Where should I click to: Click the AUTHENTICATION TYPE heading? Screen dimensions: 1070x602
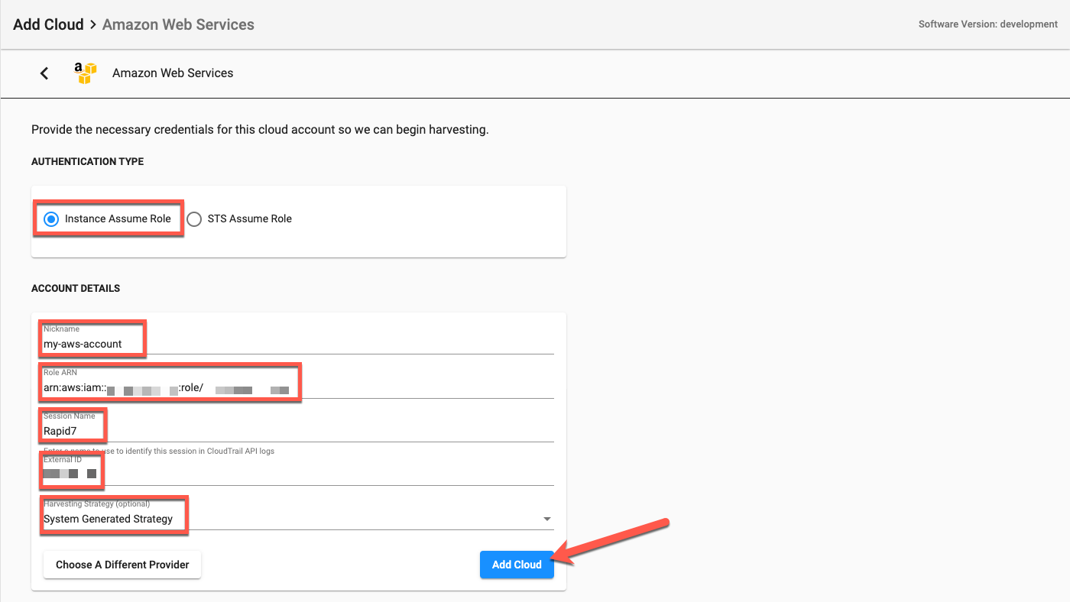click(87, 162)
